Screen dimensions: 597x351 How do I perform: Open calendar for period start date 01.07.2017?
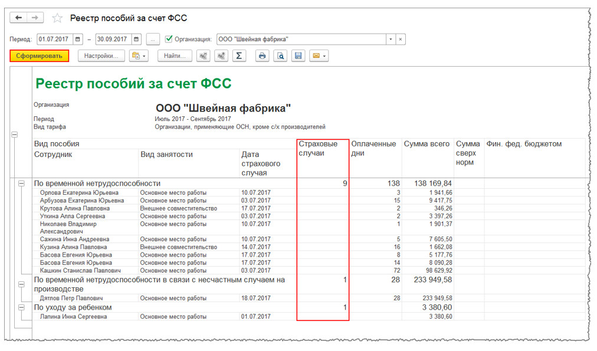[x=78, y=39]
